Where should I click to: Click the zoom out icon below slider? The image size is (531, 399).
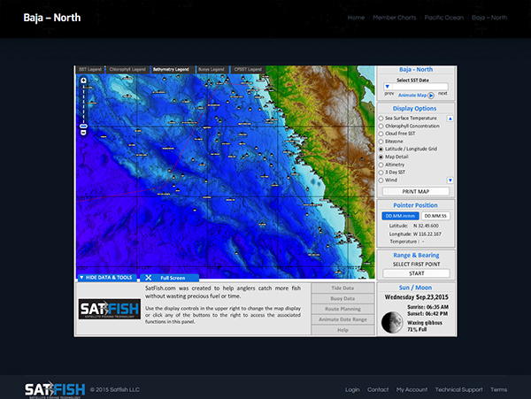(84, 133)
